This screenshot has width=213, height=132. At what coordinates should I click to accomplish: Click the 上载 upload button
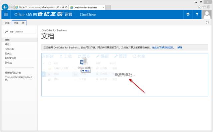(x=66, y=56)
